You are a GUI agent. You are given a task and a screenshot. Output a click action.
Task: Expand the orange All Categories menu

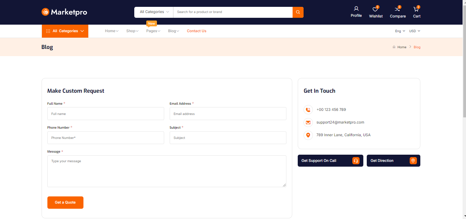coord(65,31)
